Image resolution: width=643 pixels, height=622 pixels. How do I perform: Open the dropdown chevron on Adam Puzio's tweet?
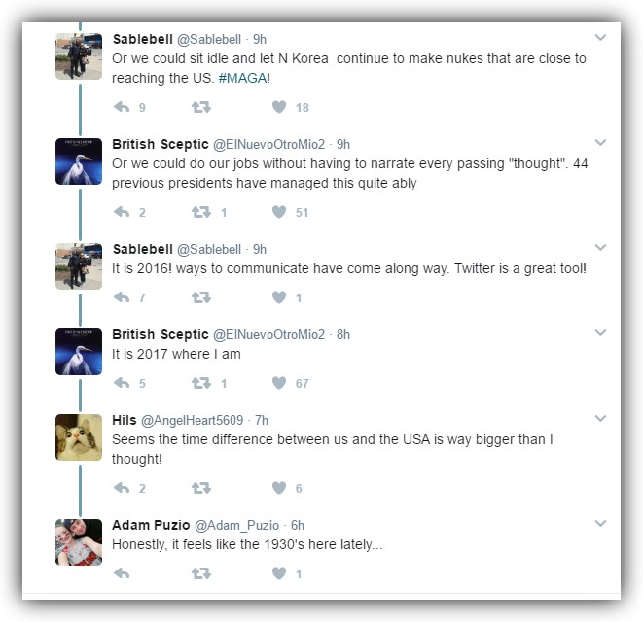pyautogui.click(x=600, y=525)
